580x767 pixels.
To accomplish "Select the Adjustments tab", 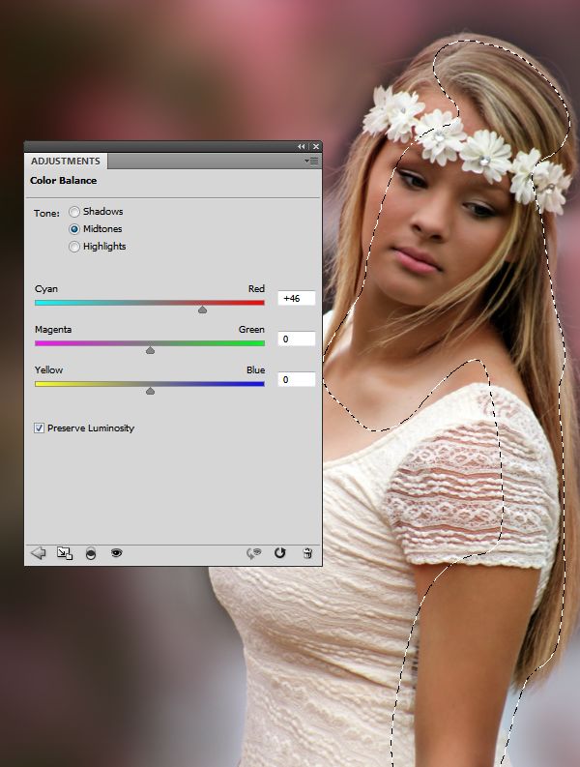I will tap(66, 161).
